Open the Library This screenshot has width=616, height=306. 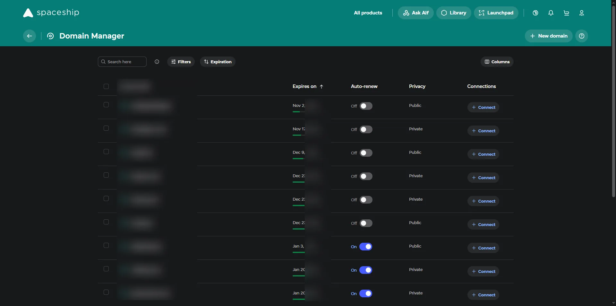tap(454, 13)
